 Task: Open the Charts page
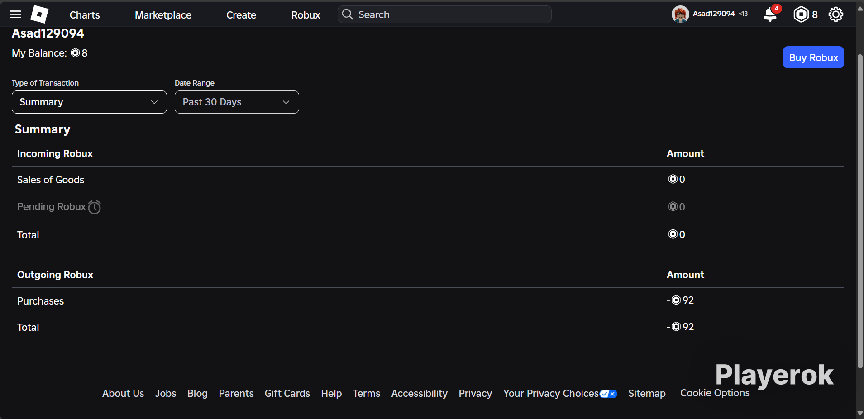tap(85, 15)
